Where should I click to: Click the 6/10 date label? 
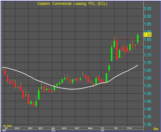tap(64, 128)
